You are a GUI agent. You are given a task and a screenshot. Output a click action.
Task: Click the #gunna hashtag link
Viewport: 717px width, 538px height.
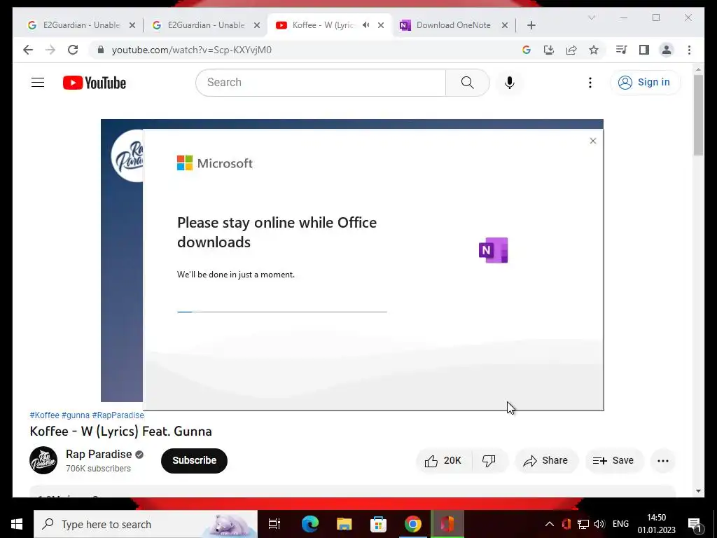pos(76,415)
